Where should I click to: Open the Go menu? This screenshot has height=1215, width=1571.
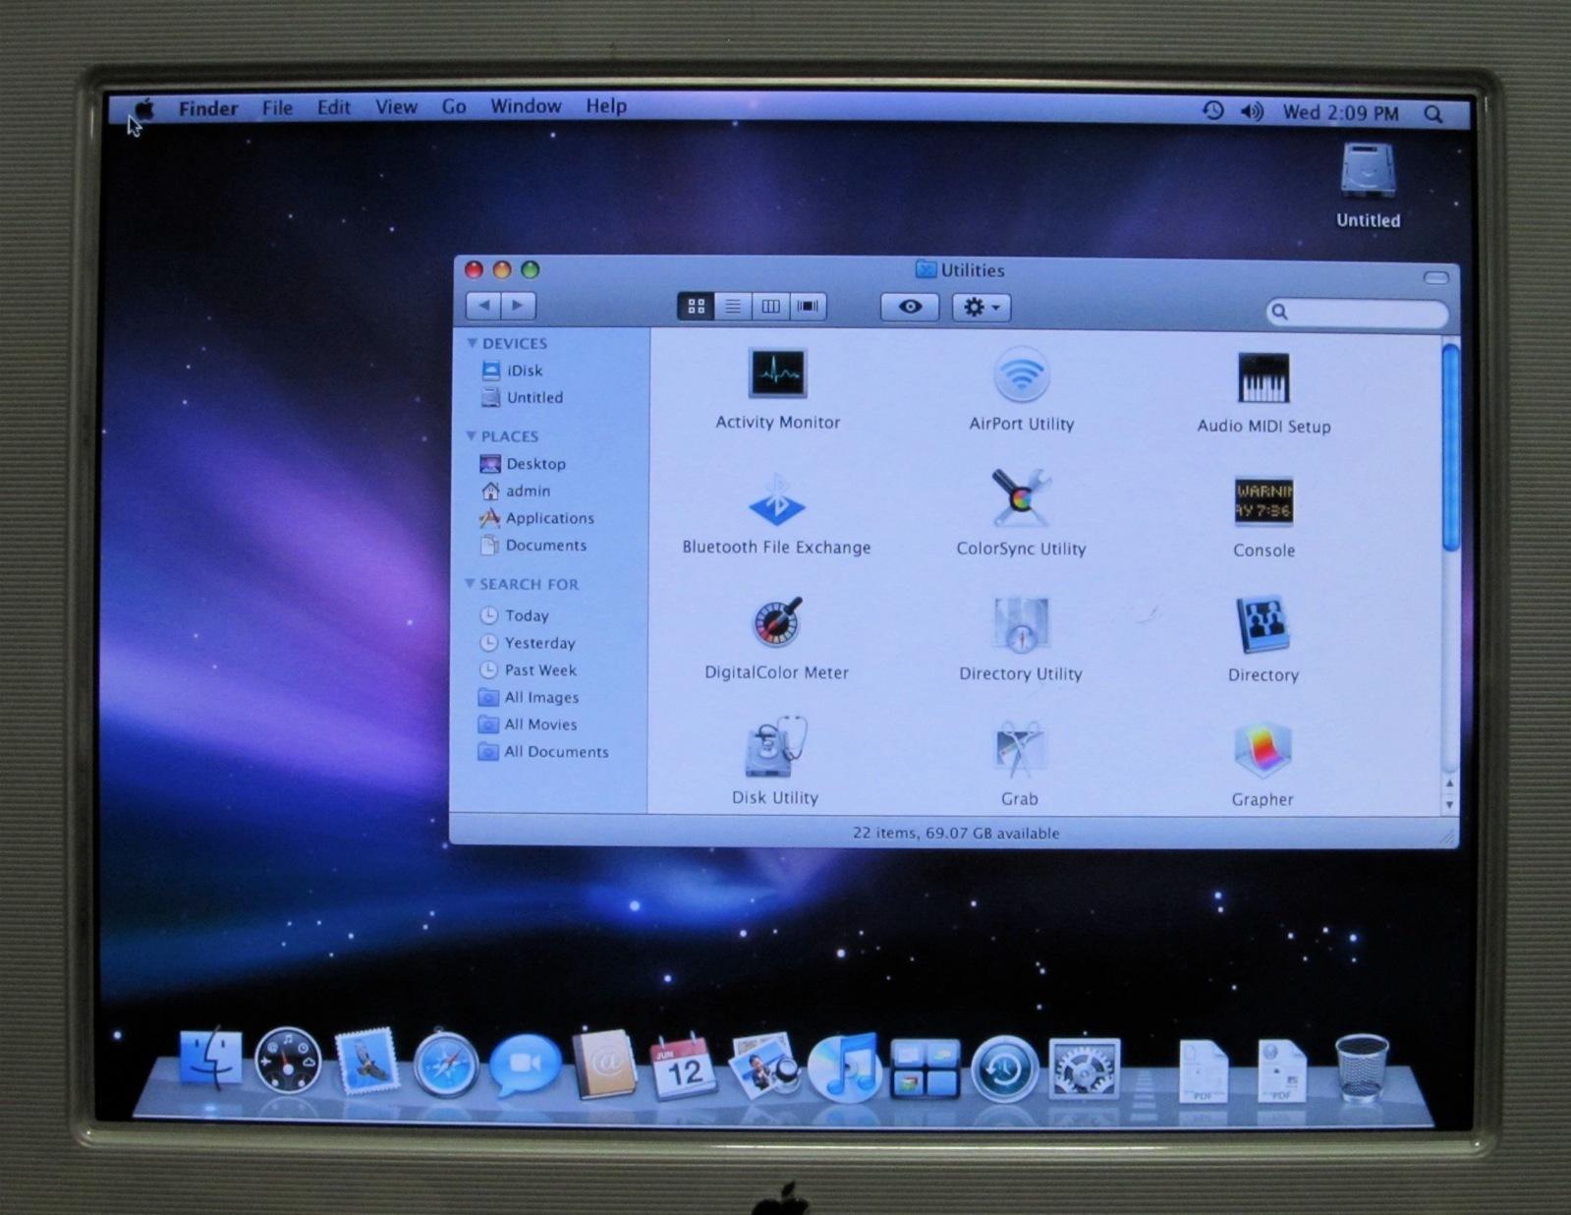pos(454,106)
